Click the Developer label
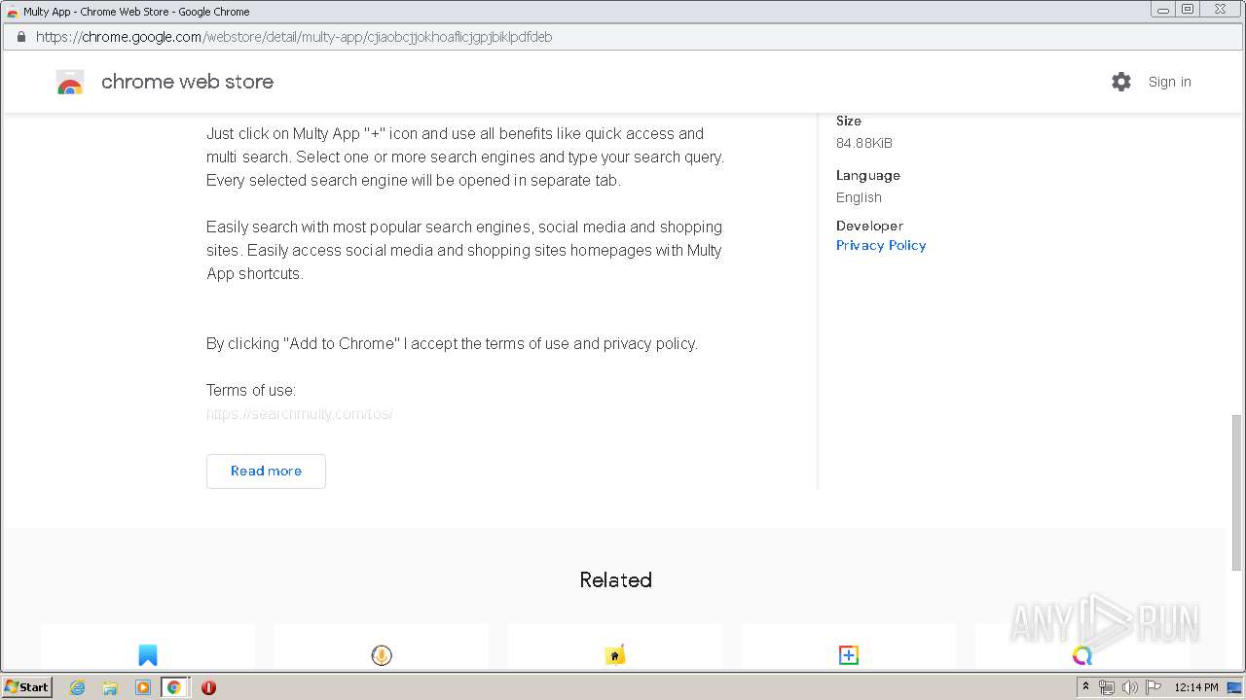Screen dimensions: 1246x700 [x=870, y=226]
